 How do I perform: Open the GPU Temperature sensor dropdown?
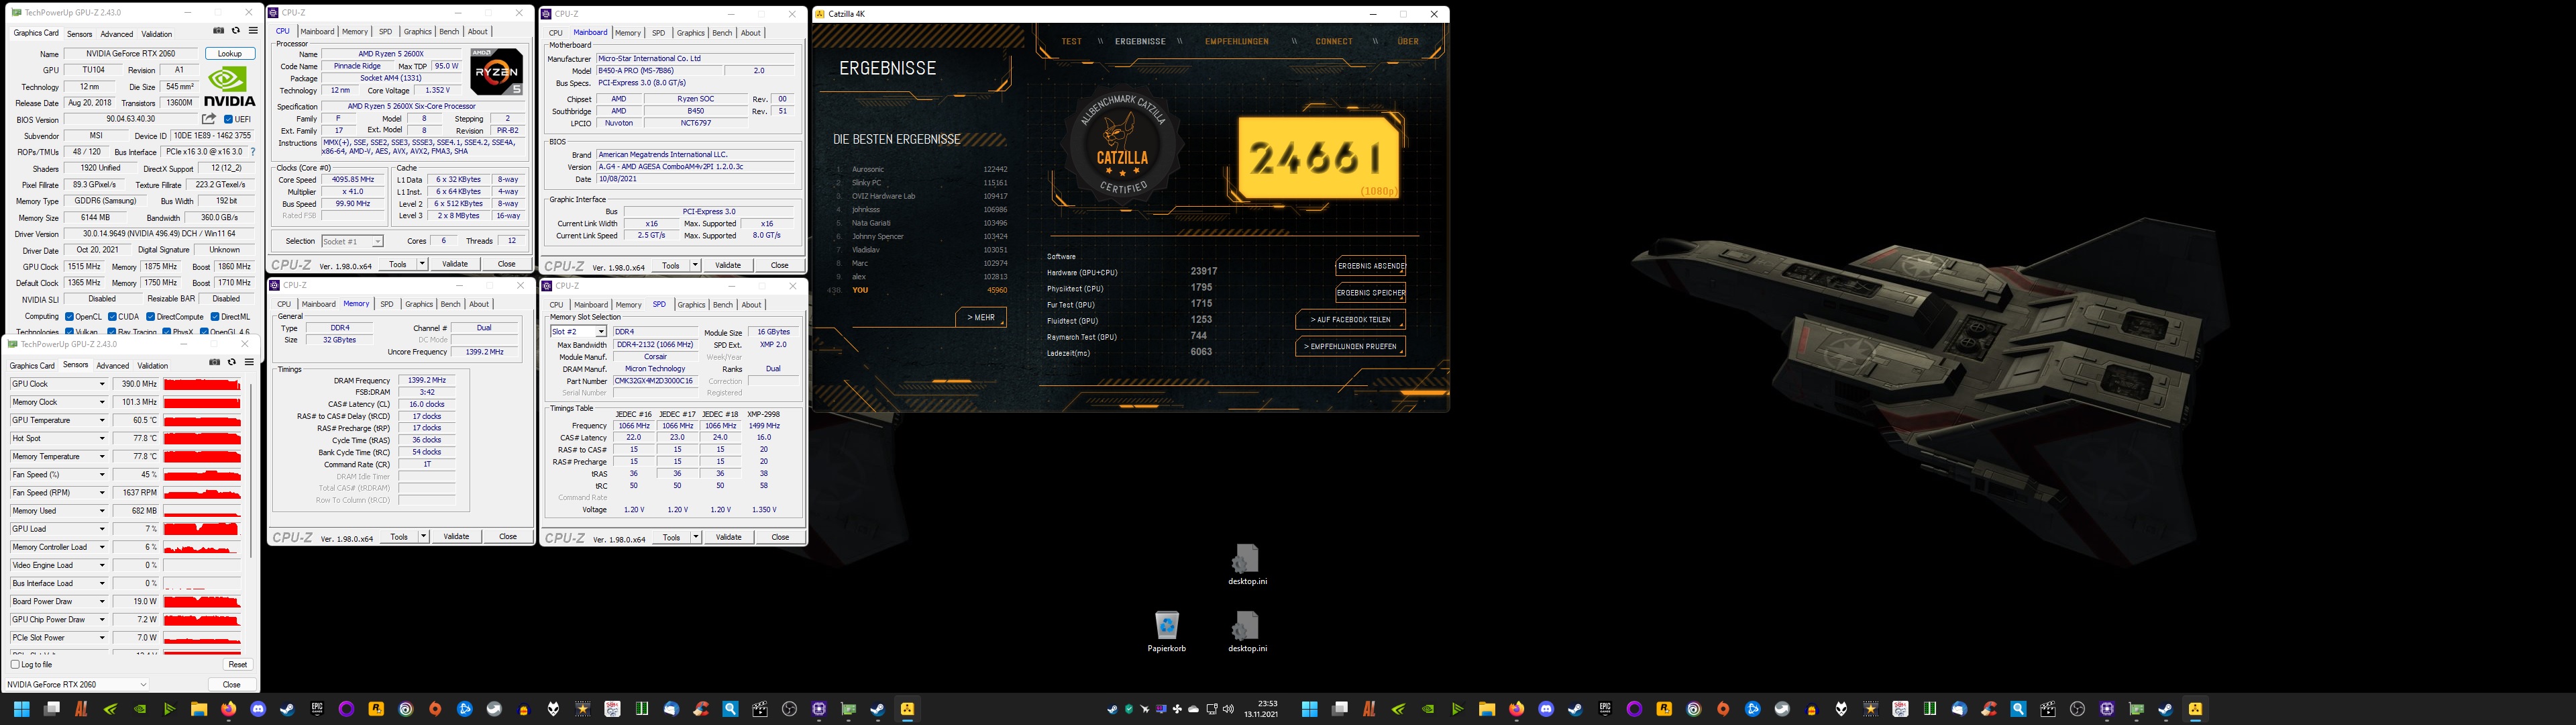[x=101, y=421]
